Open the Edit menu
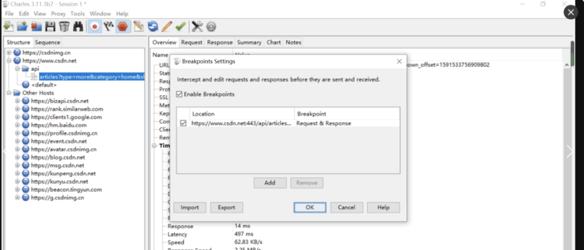Viewport: 584px width, 250px height. (24, 14)
